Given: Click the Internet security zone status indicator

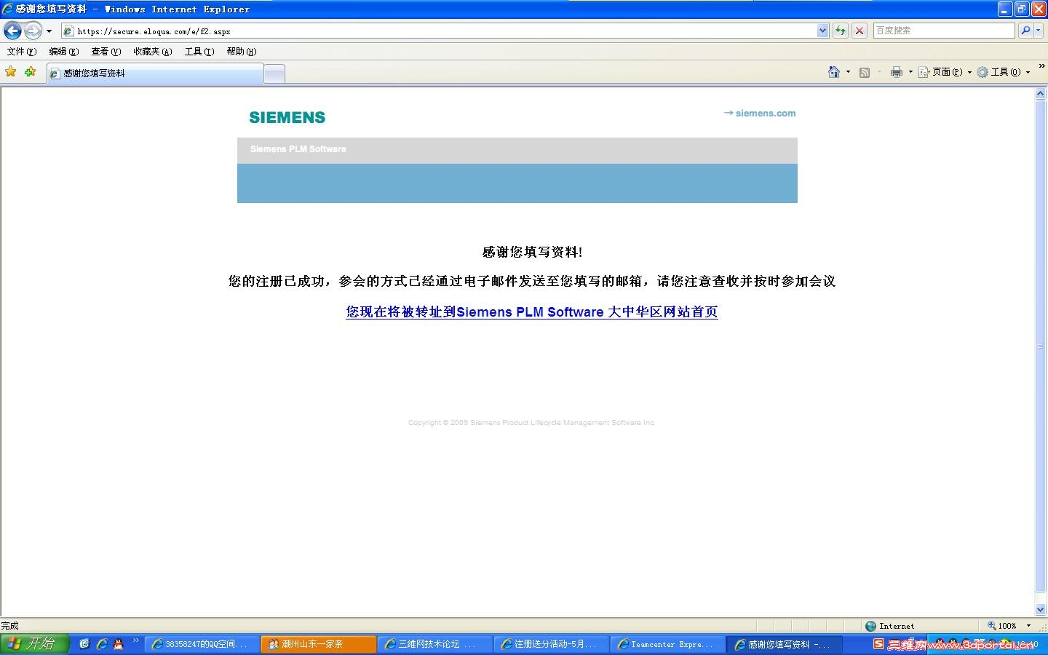Looking at the screenshot, I should 889,626.
